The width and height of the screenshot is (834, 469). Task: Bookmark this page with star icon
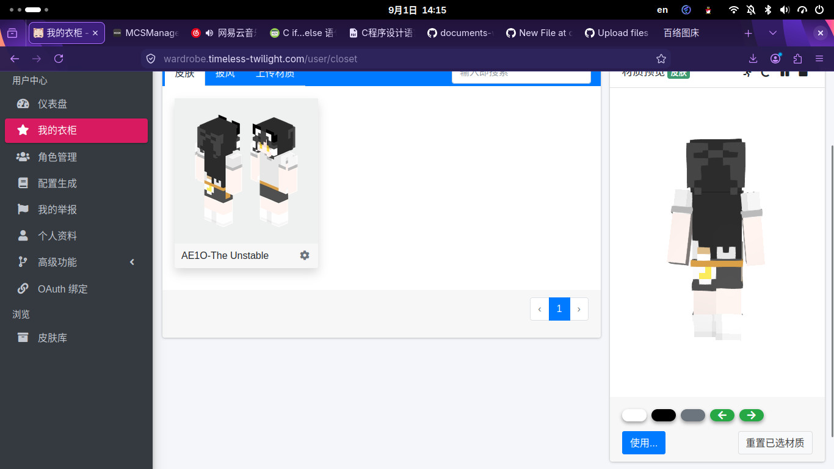click(x=661, y=59)
